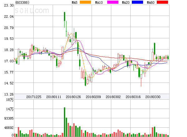Viewport: 187px width, 137px height.
Task: Click the orange MA5 legend swatch
Action: point(85,2)
